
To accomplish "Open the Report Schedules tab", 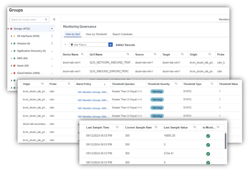I will pyautogui.click(x=122, y=34).
